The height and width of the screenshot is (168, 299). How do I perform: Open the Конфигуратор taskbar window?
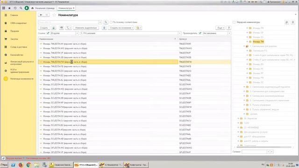coord(135,165)
